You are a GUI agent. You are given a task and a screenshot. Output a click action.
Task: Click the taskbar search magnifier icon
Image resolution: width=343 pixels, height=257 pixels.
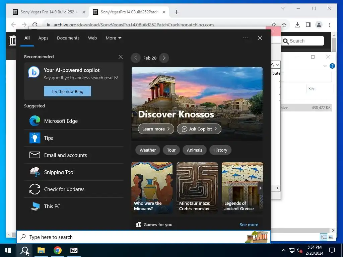[24, 250]
